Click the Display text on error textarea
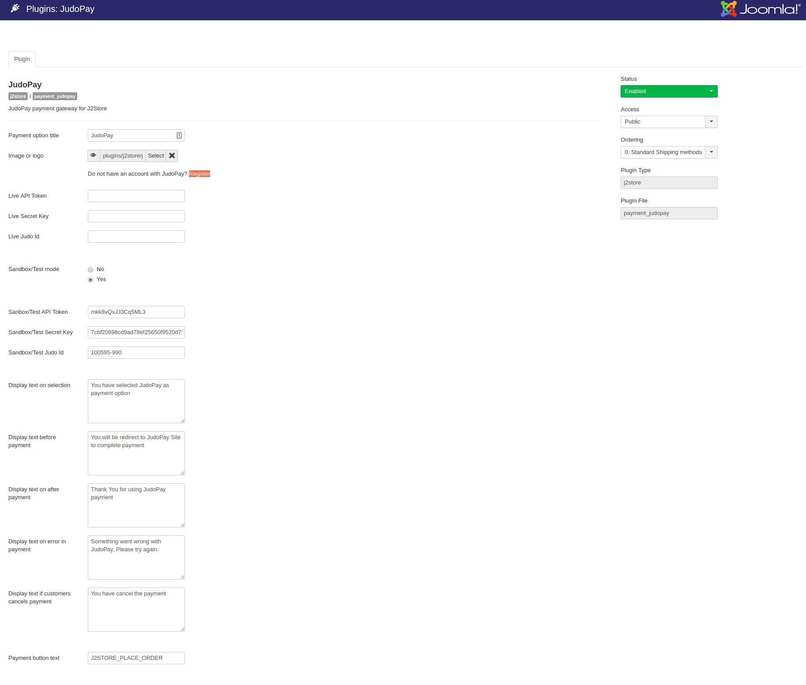The height and width of the screenshot is (685, 806). [x=136, y=557]
